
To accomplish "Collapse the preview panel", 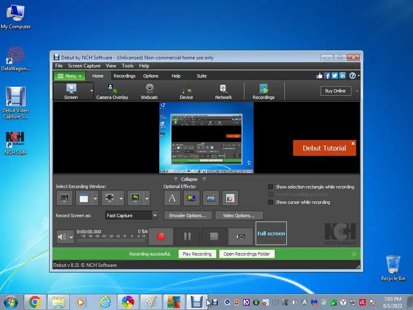I will coord(190,179).
